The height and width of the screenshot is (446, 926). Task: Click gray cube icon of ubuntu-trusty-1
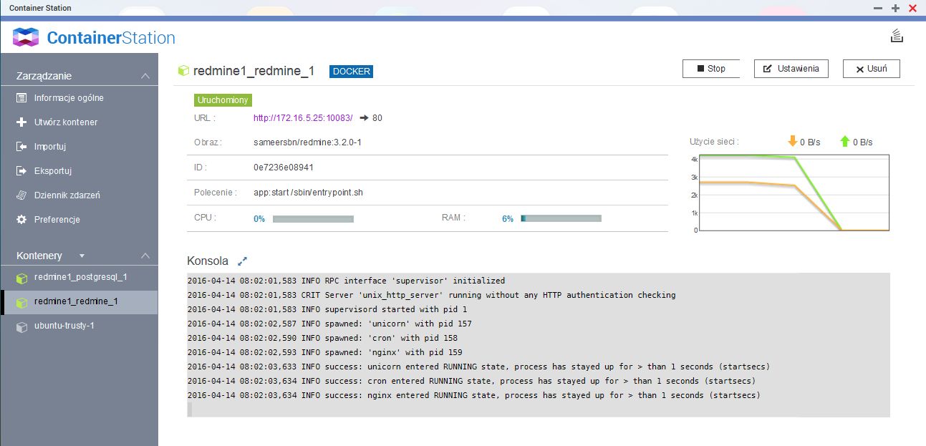pyautogui.click(x=21, y=326)
